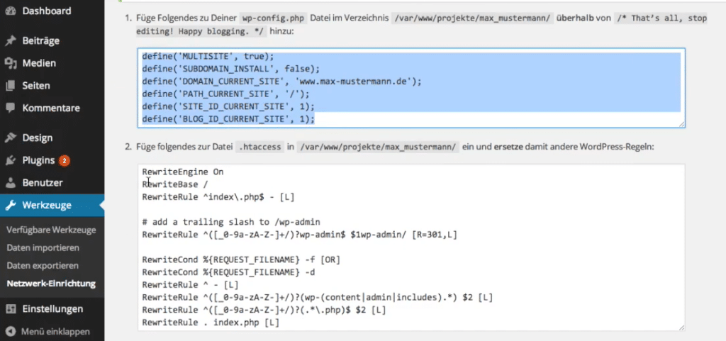Click the Beiträge pushpin icon
The image size is (726, 341).
pos(10,40)
